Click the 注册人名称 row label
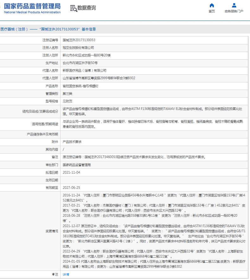 [x=50, y=48]
